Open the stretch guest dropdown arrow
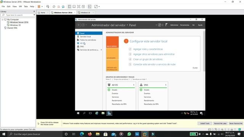The image size is (244, 137). tap(99, 6)
